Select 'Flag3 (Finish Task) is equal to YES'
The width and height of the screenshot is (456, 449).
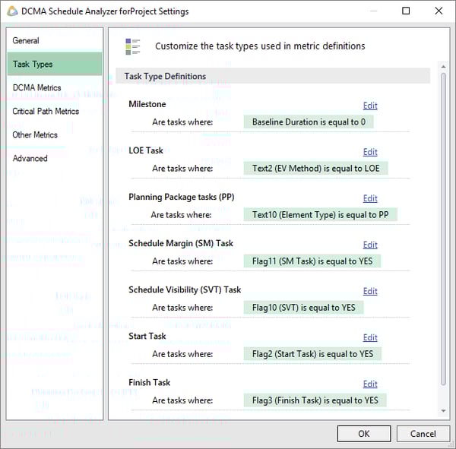(315, 400)
